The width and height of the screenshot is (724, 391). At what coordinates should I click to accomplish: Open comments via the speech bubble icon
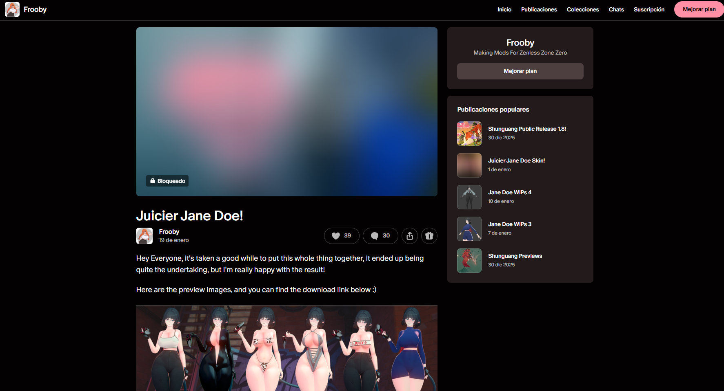380,236
